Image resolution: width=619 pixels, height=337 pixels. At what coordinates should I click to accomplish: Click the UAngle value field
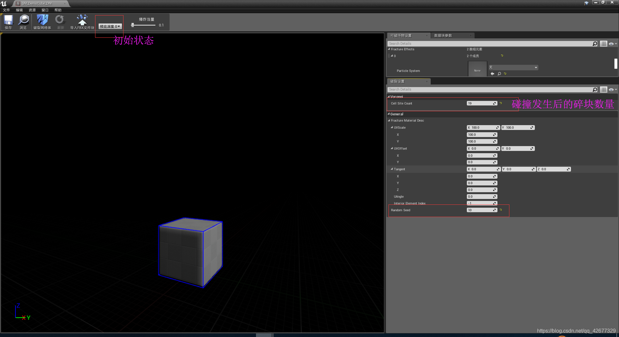[x=482, y=196]
